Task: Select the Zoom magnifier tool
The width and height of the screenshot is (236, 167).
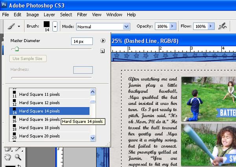Action: tap(18, 157)
